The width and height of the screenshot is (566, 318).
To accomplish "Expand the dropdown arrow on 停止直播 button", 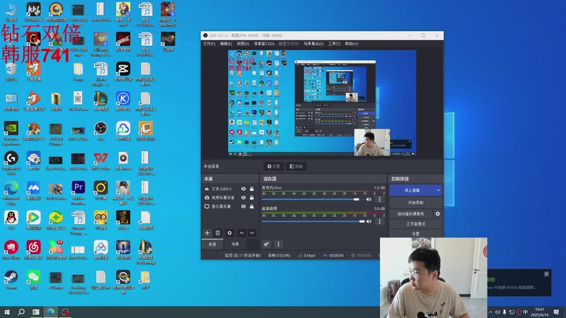I will pyautogui.click(x=438, y=190).
